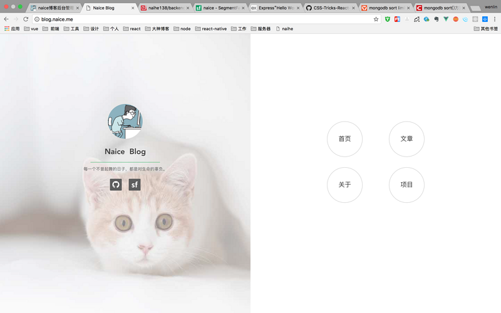Switch to Express Hello World tab
Screen dimensions: 501x313
point(276,8)
